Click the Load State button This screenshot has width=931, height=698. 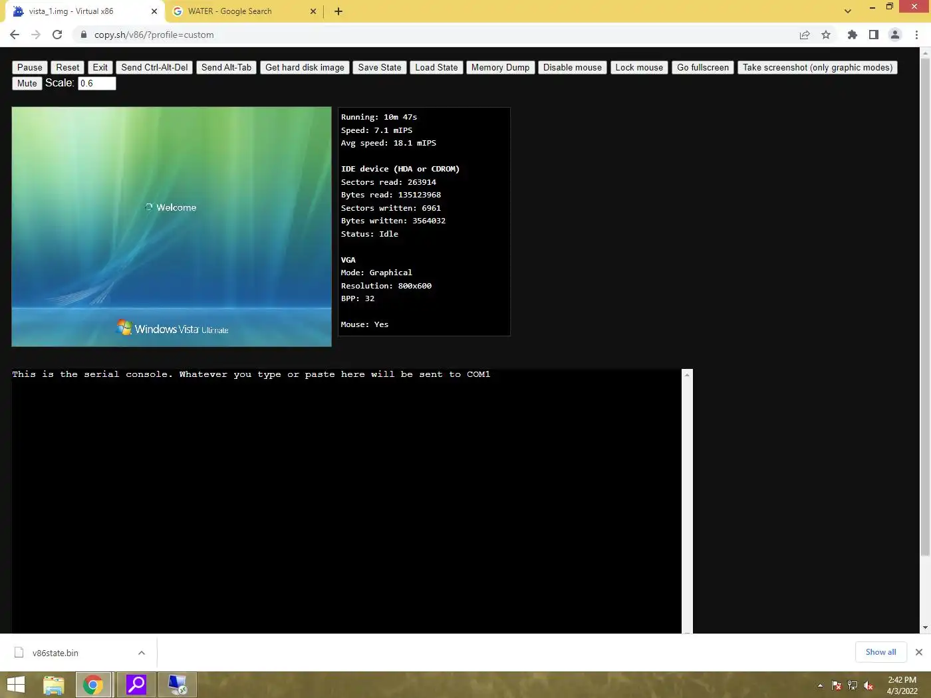point(436,67)
